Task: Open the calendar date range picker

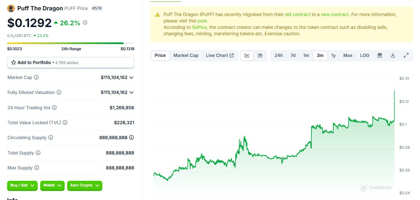Action: [x=380, y=56]
